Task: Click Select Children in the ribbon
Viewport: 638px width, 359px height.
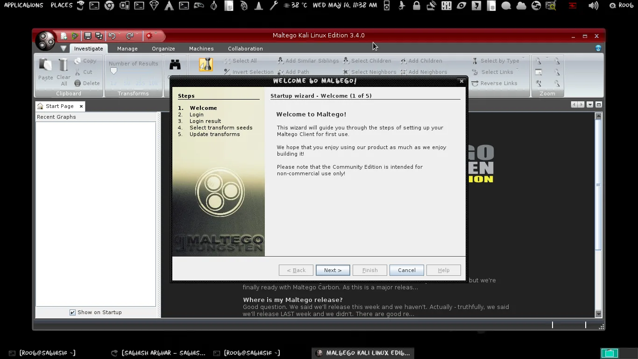Action: [x=367, y=61]
